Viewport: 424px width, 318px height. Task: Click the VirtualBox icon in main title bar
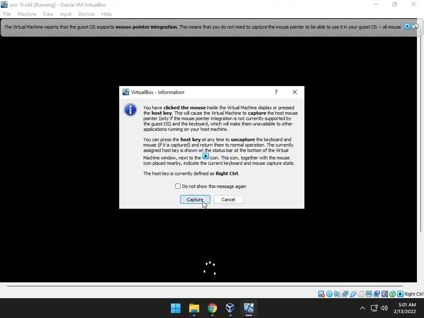tap(4, 5)
